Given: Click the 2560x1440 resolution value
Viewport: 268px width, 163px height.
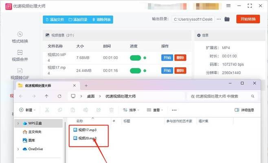Looking at the screenshot, I should pyautogui.click(x=231, y=73).
